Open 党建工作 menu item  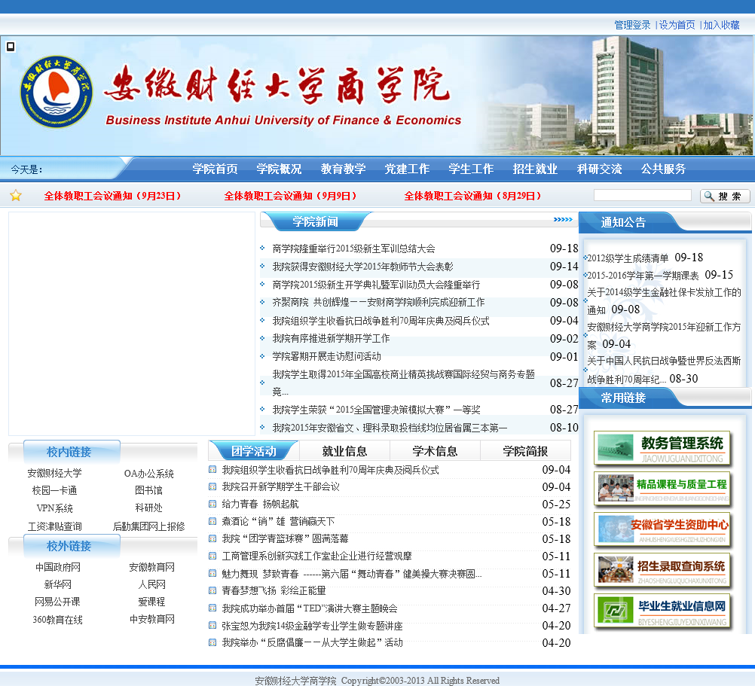tap(407, 169)
